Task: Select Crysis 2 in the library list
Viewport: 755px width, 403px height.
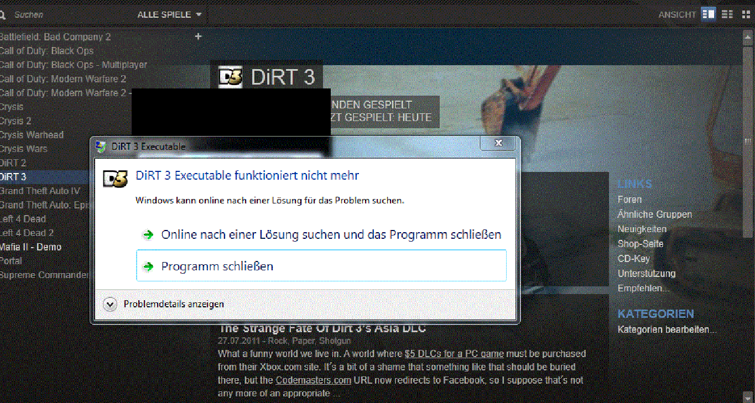Action: (15, 121)
